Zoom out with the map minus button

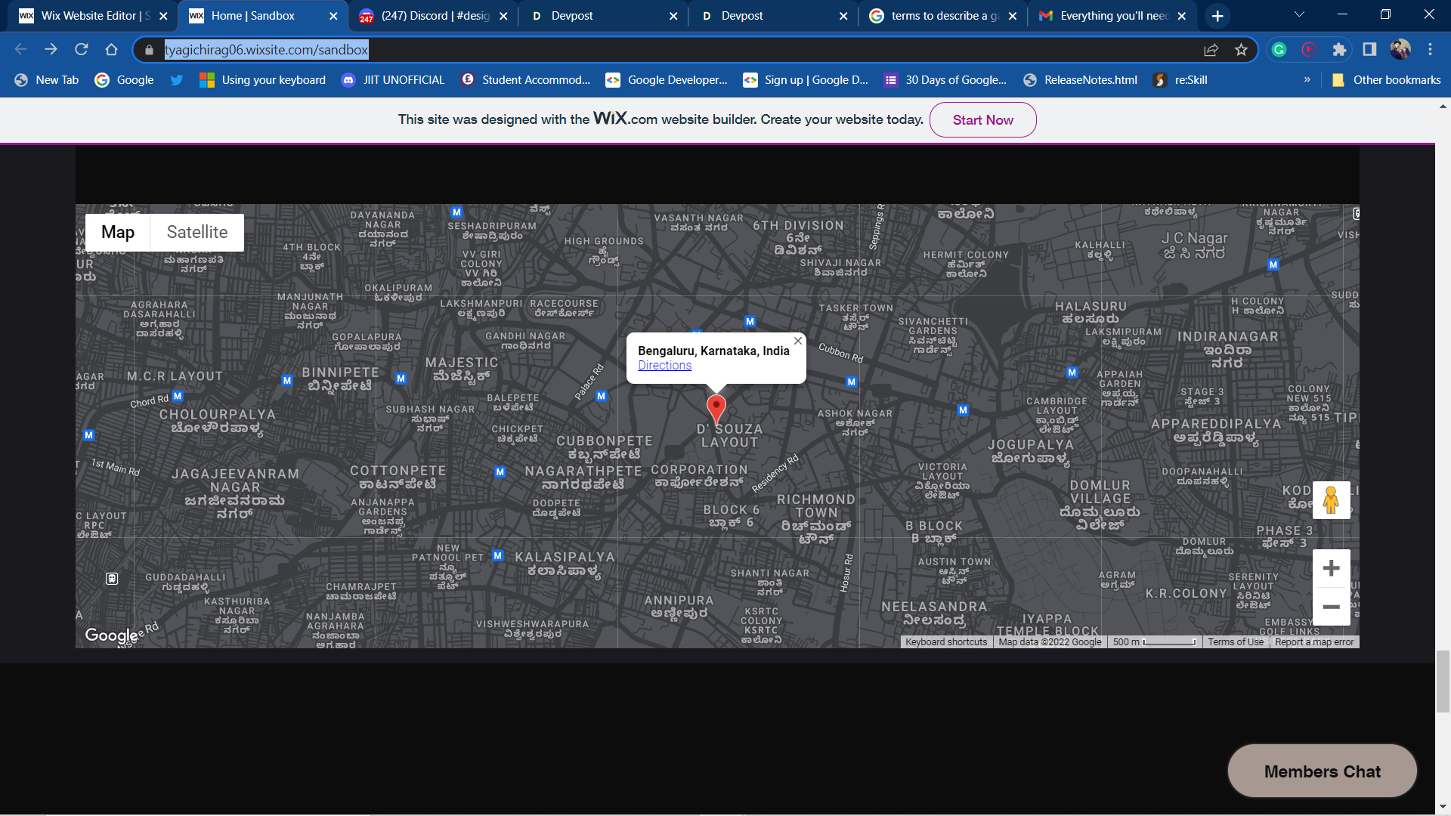point(1331,607)
